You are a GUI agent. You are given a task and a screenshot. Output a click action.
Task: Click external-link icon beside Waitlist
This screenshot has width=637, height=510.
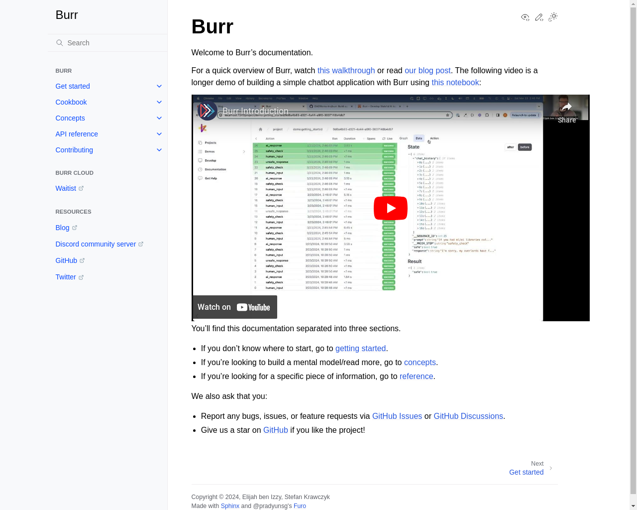click(x=81, y=188)
